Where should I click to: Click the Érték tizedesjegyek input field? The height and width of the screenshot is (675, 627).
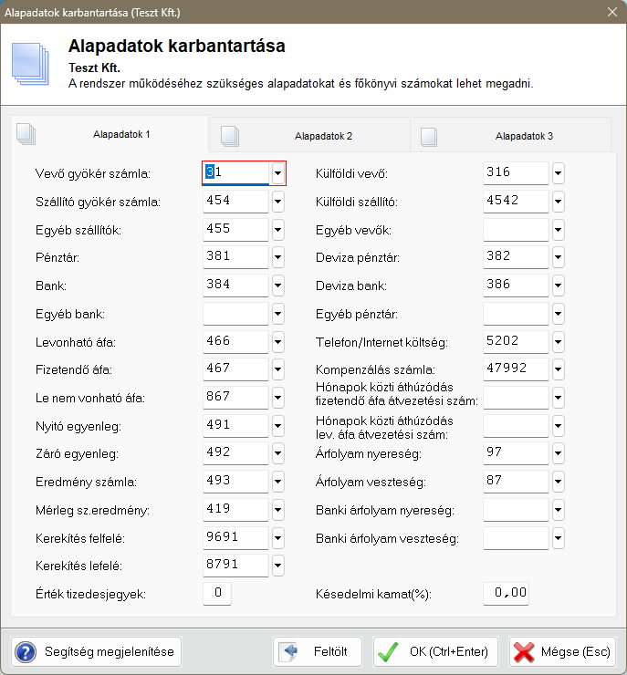click(x=217, y=593)
